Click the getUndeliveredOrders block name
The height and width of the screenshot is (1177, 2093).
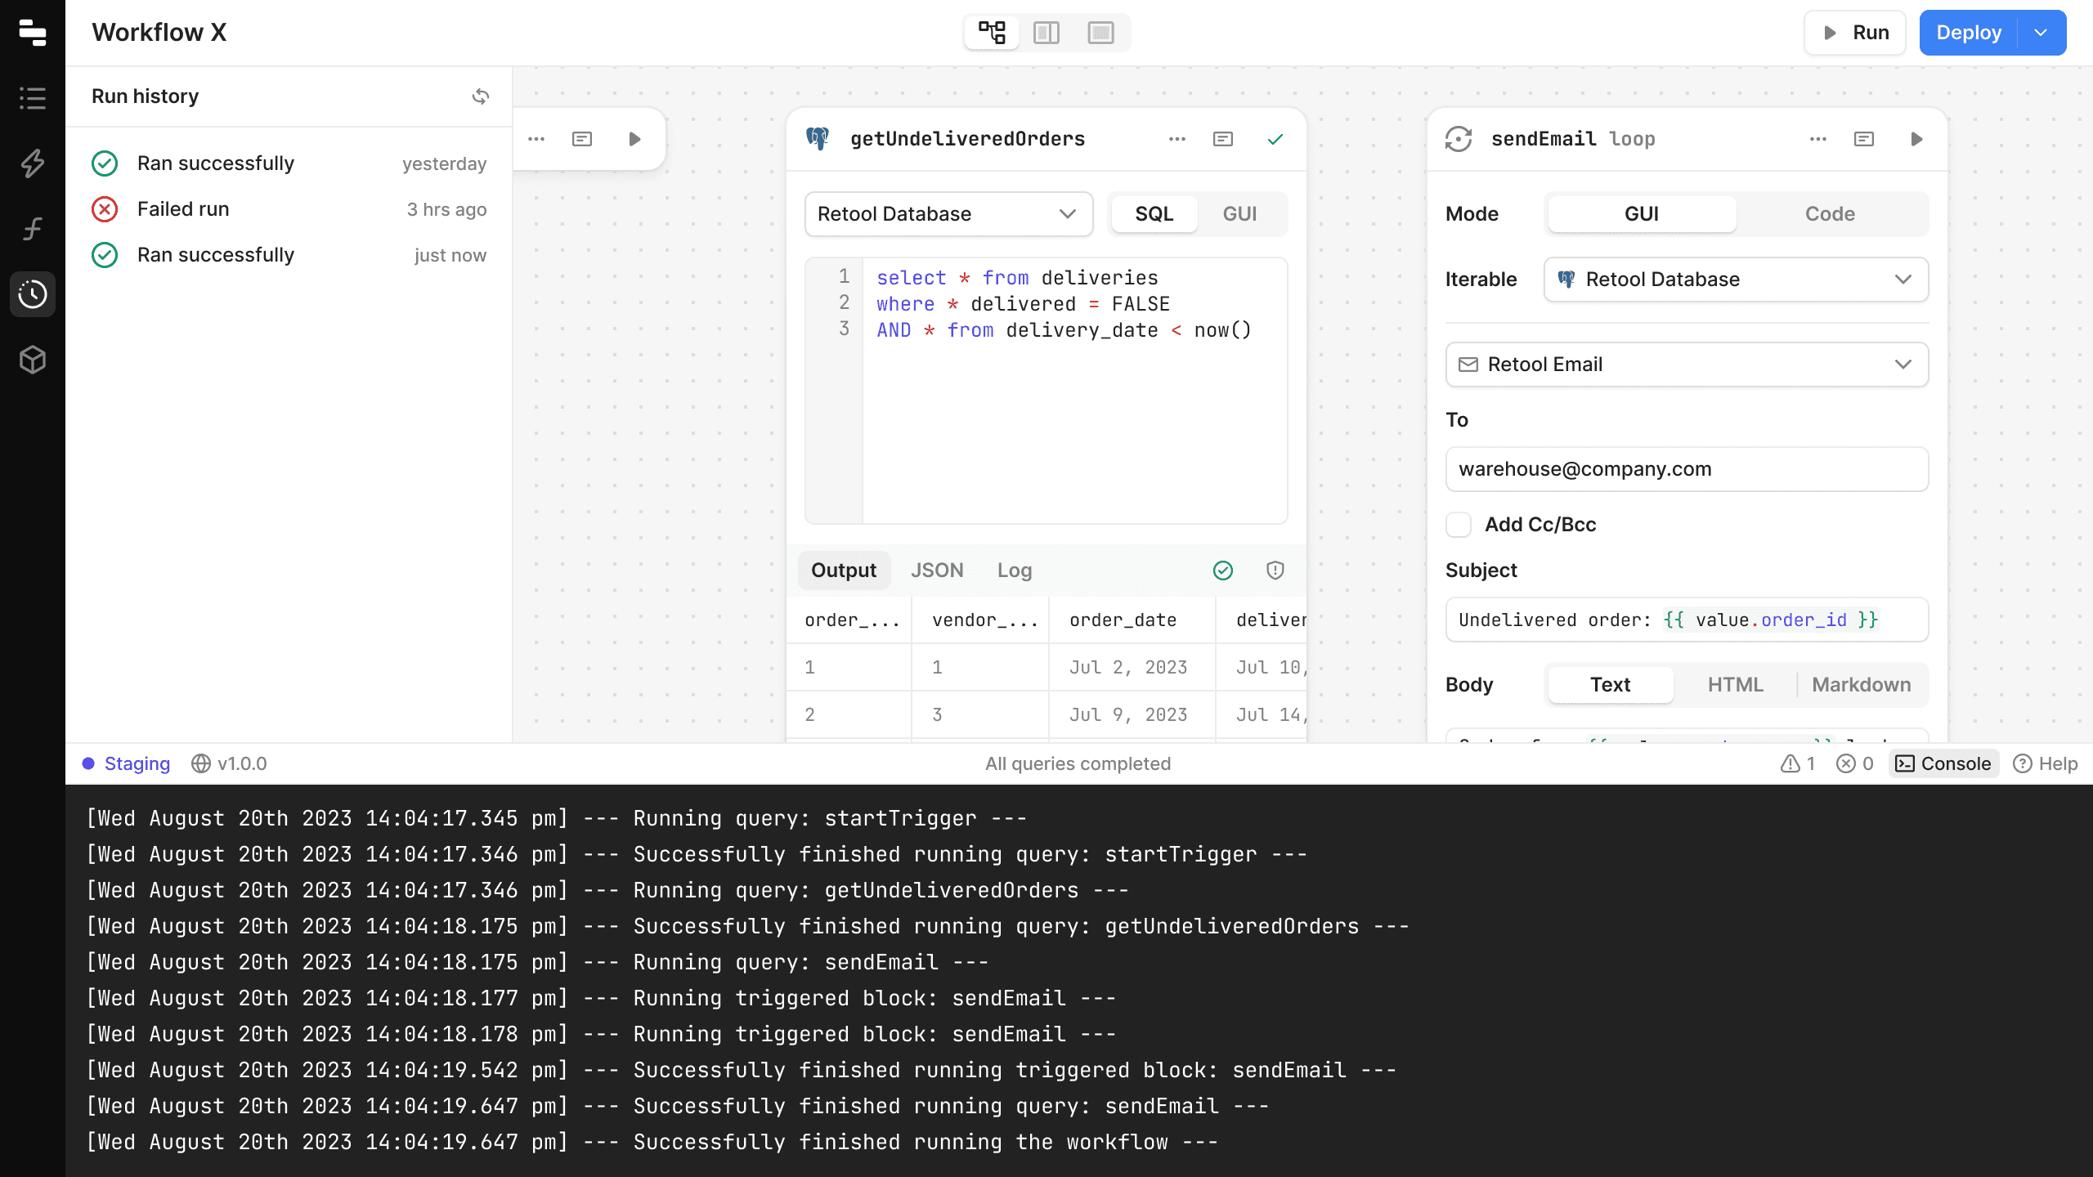point(968,139)
